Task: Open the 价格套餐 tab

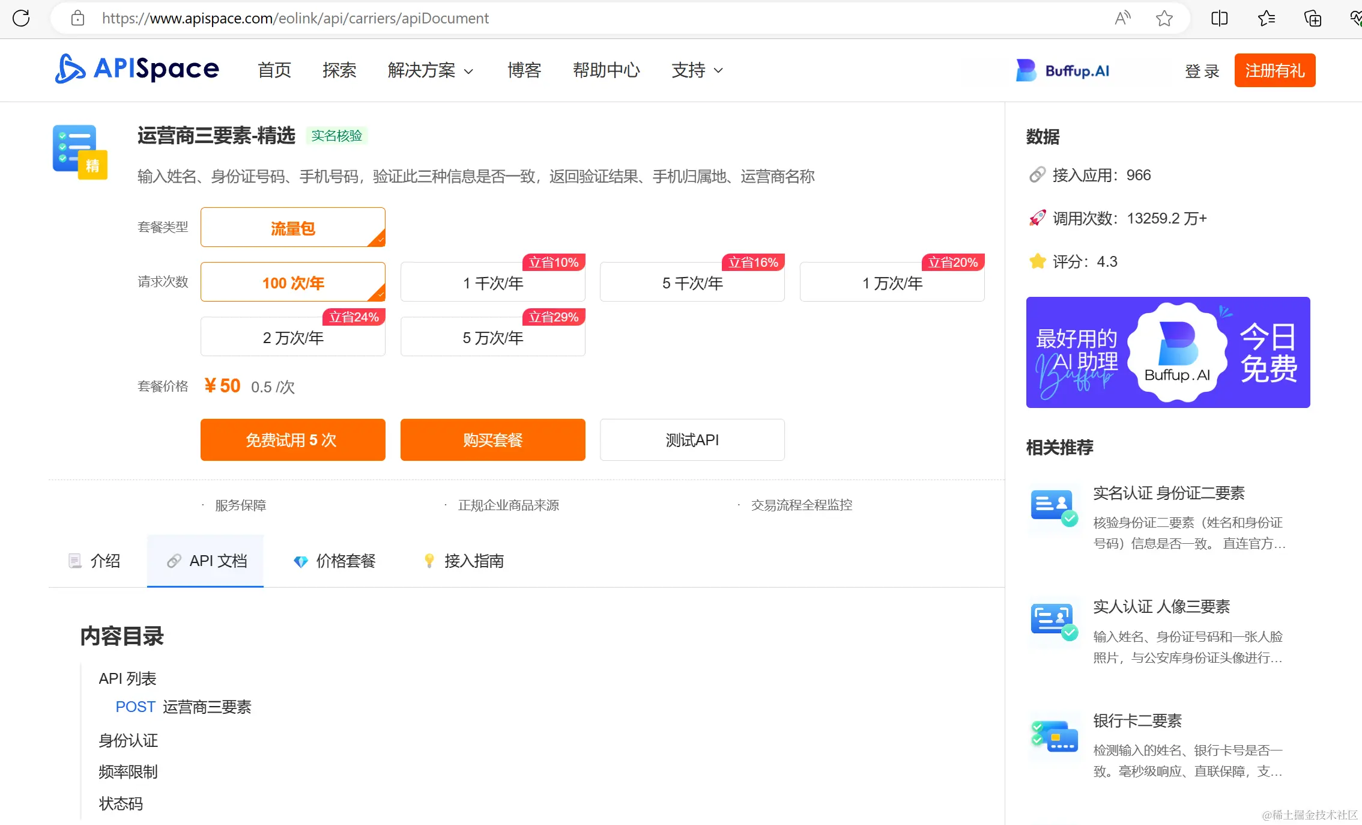Action: pos(334,561)
